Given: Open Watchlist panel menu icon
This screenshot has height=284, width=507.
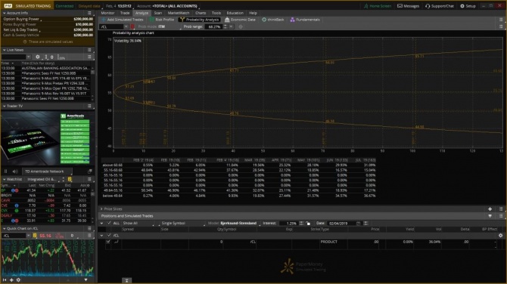Looking at the screenshot, I should [x=89, y=179].
